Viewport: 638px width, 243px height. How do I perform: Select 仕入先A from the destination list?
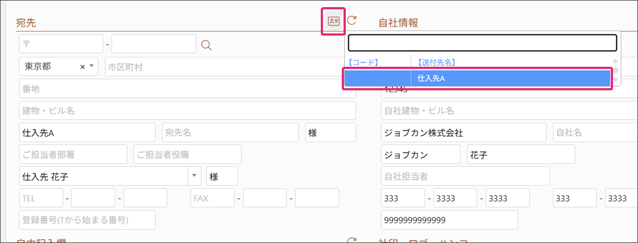[476, 78]
